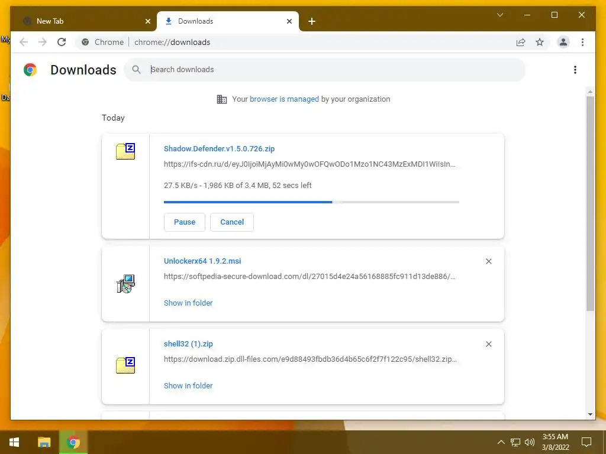Show hidden system tray icons
This screenshot has height=454, width=606.
[x=501, y=442]
